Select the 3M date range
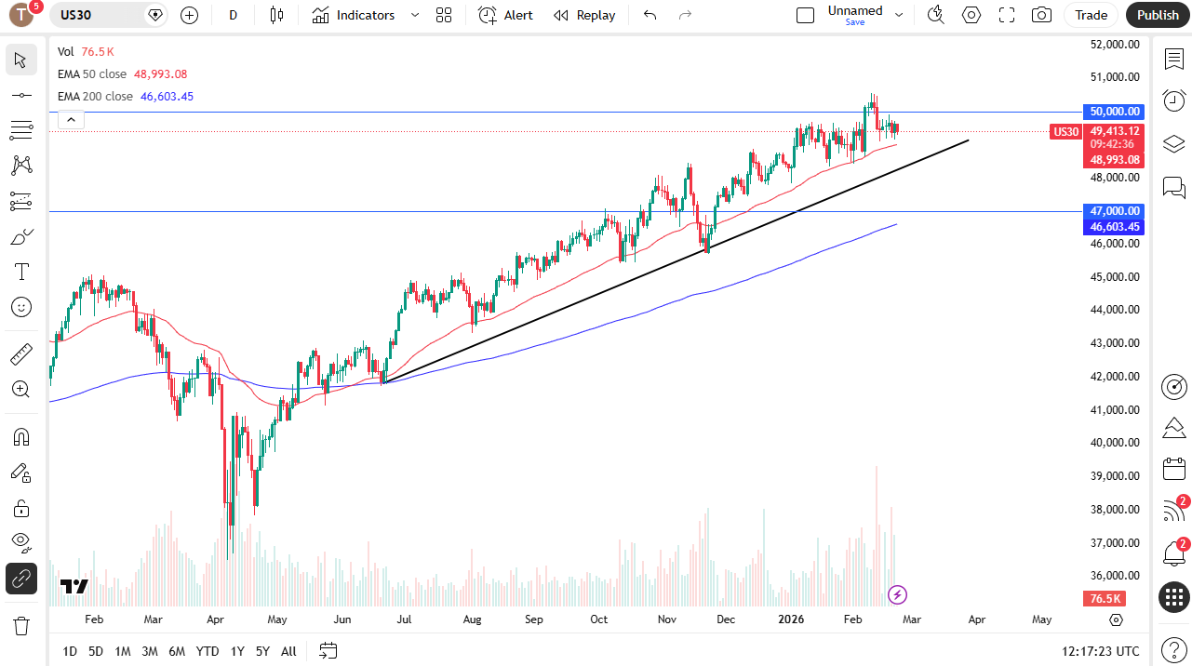 (150, 651)
